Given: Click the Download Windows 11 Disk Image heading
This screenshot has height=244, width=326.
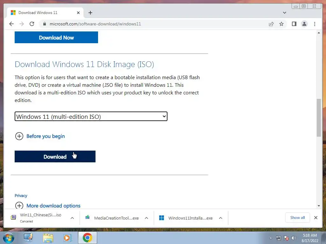Looking at the screenshot, I should (x=84, y=64).
